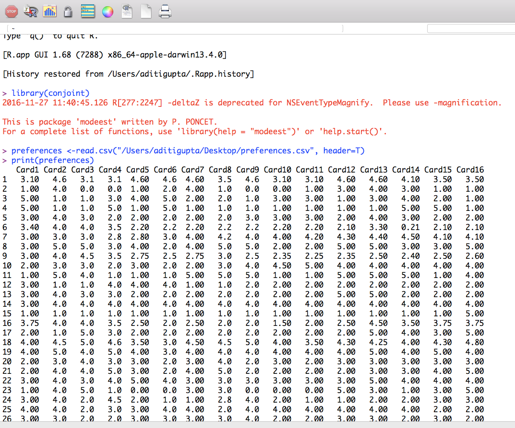Click the print(preferences) command

tap(52, 161)
